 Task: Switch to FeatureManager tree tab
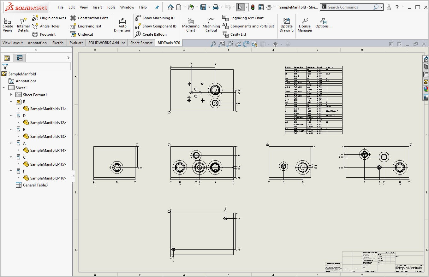coord(7,58)
